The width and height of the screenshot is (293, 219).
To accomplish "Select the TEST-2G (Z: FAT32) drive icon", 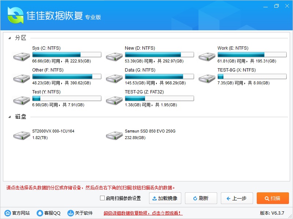I will (115, 100).
